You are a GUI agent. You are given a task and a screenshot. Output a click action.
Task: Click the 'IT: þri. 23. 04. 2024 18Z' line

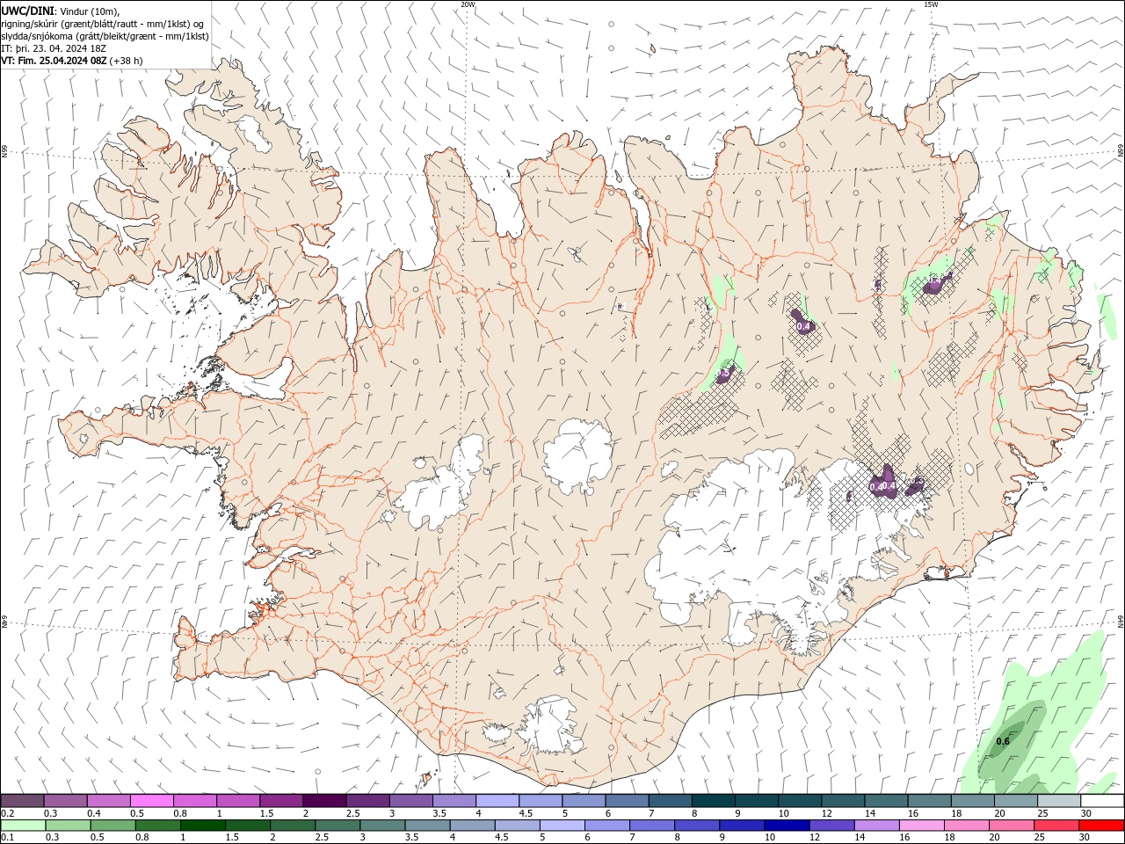tap(54, 48)
